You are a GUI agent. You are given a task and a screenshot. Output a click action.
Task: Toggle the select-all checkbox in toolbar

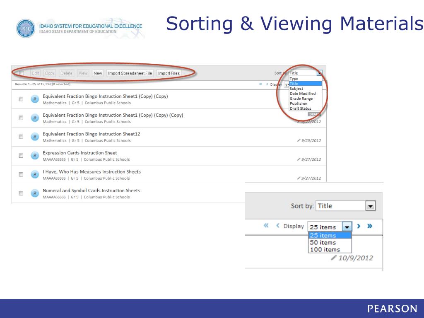coord(22,73)
